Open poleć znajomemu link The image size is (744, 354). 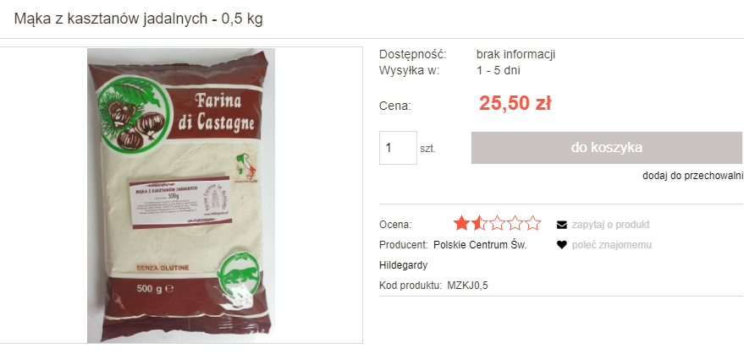coord(611,245)
